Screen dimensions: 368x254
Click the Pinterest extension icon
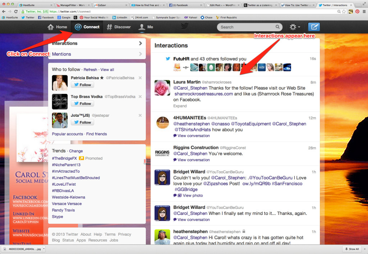[357, 11]
